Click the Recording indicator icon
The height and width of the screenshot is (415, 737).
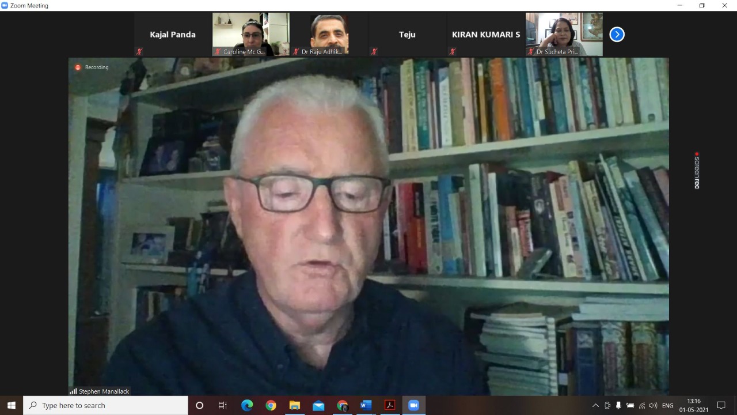78,67
